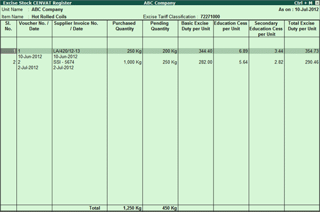Select supplier invoice LA/420/12-13
The image size is (320, 212).
click(x=66, y=51)
